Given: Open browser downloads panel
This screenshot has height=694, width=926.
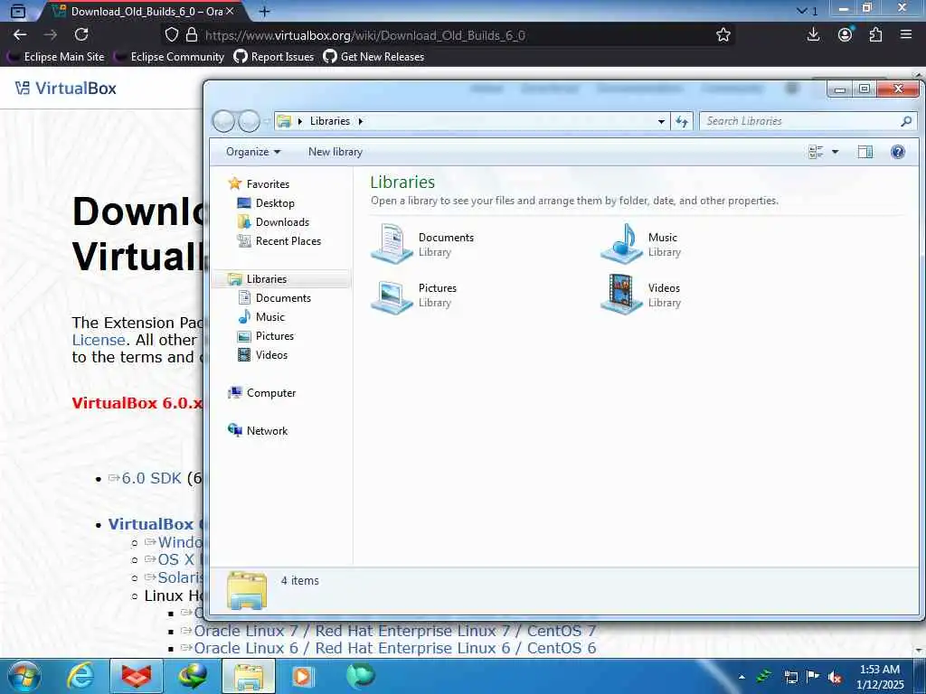Looking at the screenshot, I should point(813,35).
